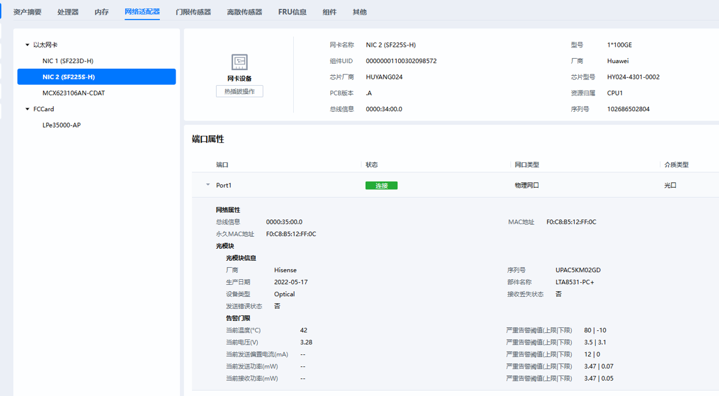Open the 组件 tab
The image size is (719, 396).
click(329, 12)
